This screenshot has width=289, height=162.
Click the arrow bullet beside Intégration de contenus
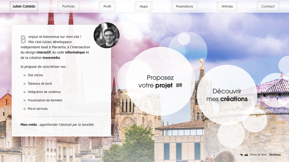point(25,92)
